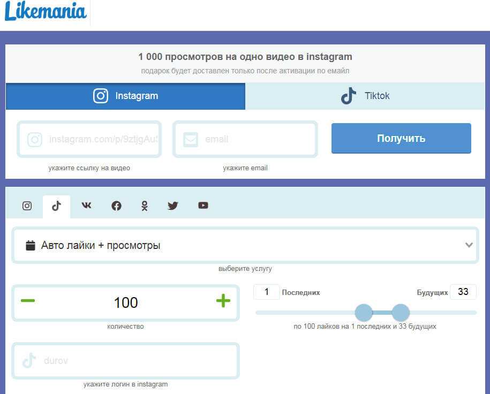Viewport: 490px width, 394px height.
Task: Switch to the blue Instagram gift tab
Action: pyautogui.click(x=125, y=96)
